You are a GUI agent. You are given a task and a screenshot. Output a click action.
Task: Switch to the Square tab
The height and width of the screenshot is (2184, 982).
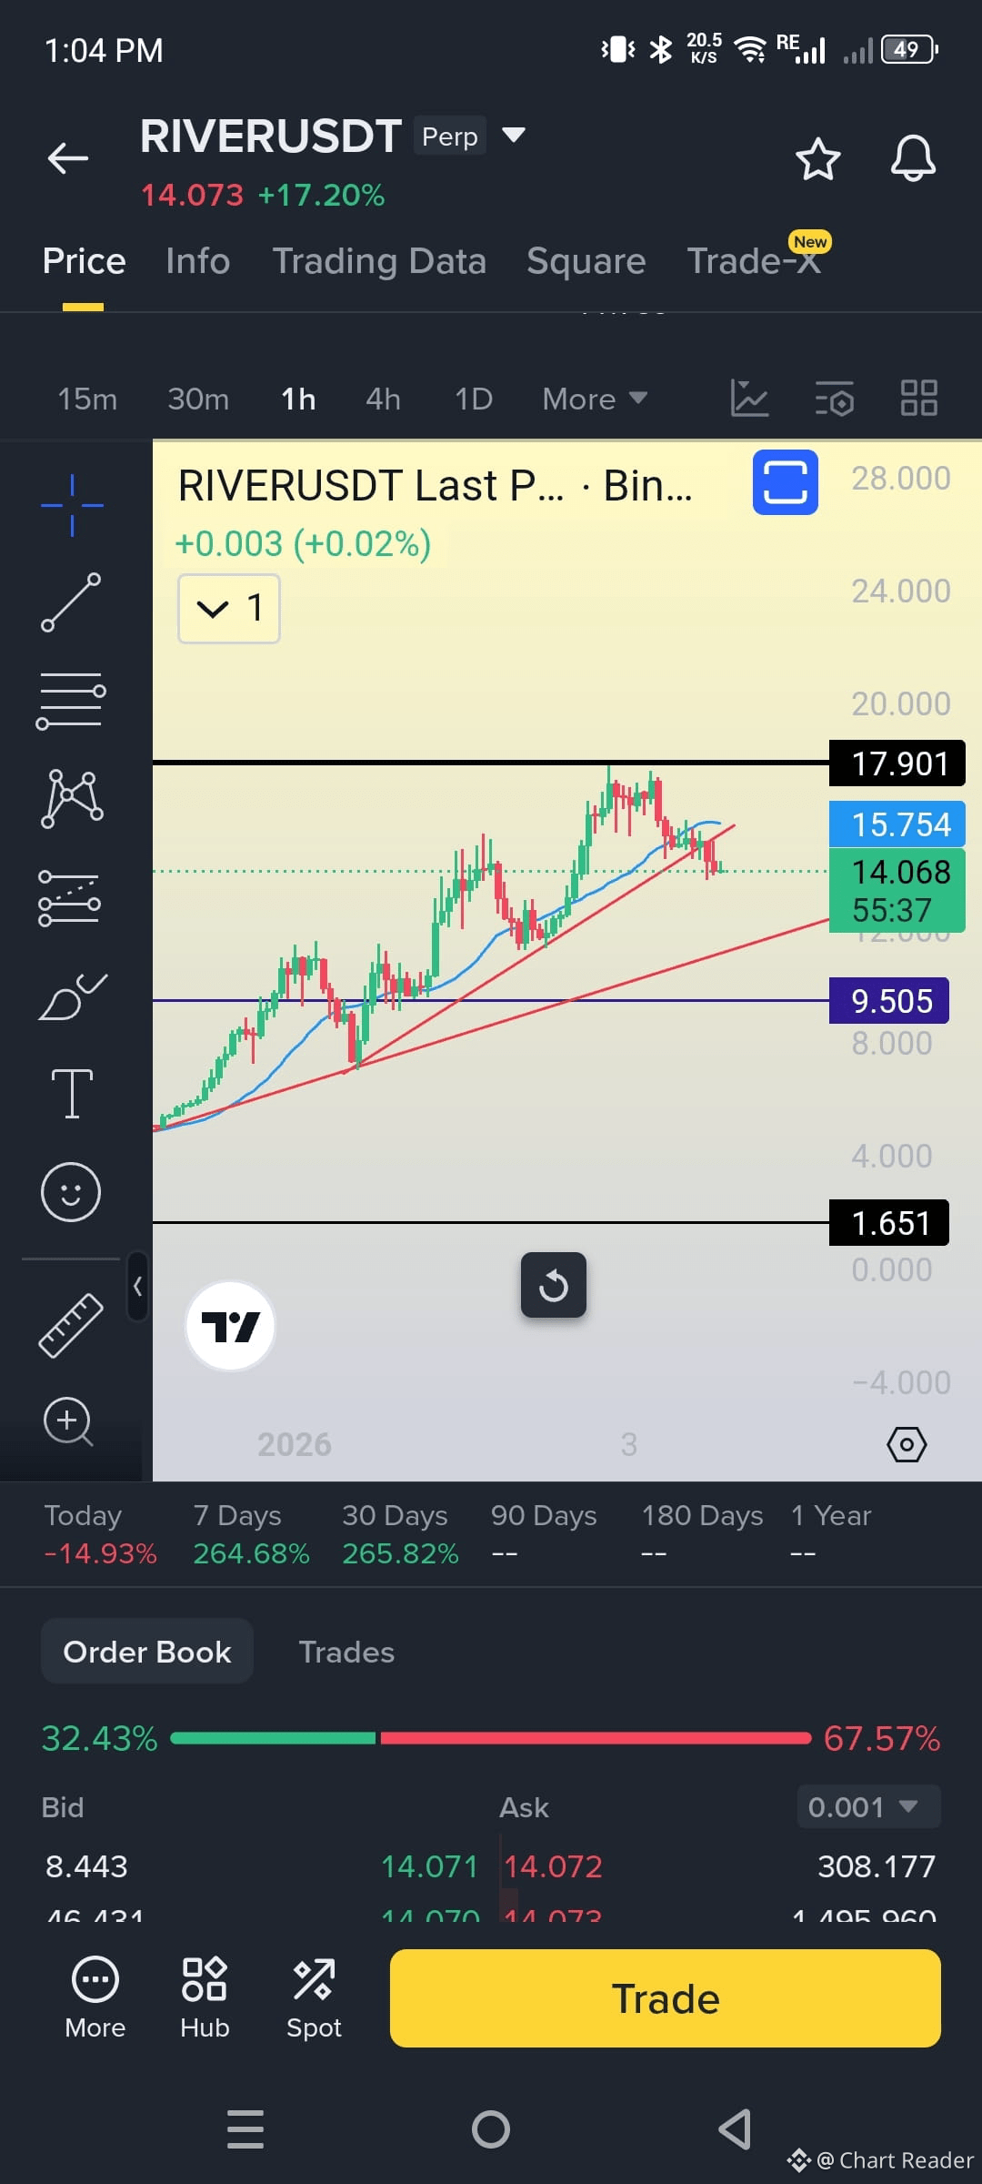(x=586, y=261)
